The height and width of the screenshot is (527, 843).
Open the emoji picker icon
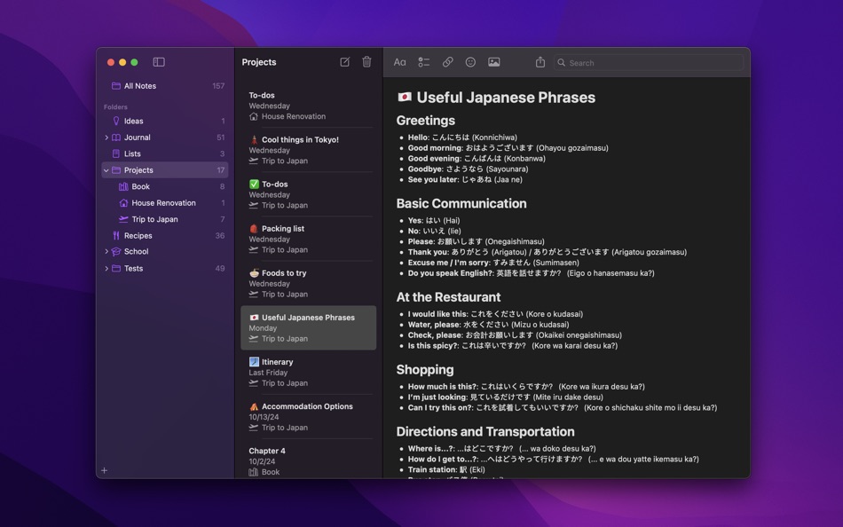point(470,62)
